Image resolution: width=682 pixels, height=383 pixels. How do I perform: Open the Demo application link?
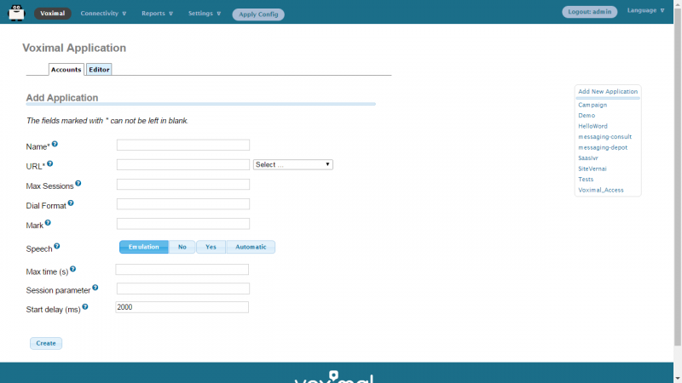coord(587,116)
